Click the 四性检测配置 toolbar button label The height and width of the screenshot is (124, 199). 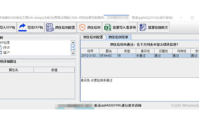65,28
